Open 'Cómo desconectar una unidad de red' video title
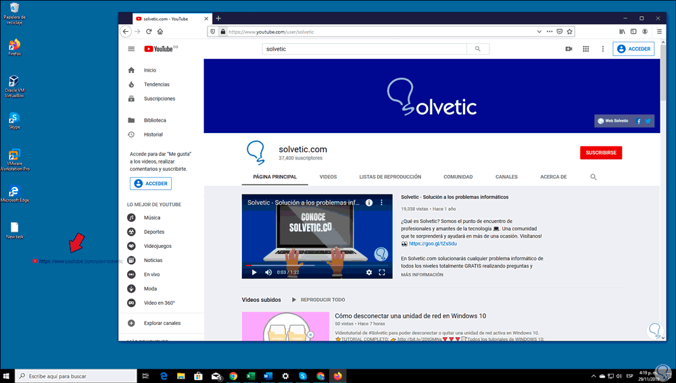The image size is (676, 383). point(410,316)
